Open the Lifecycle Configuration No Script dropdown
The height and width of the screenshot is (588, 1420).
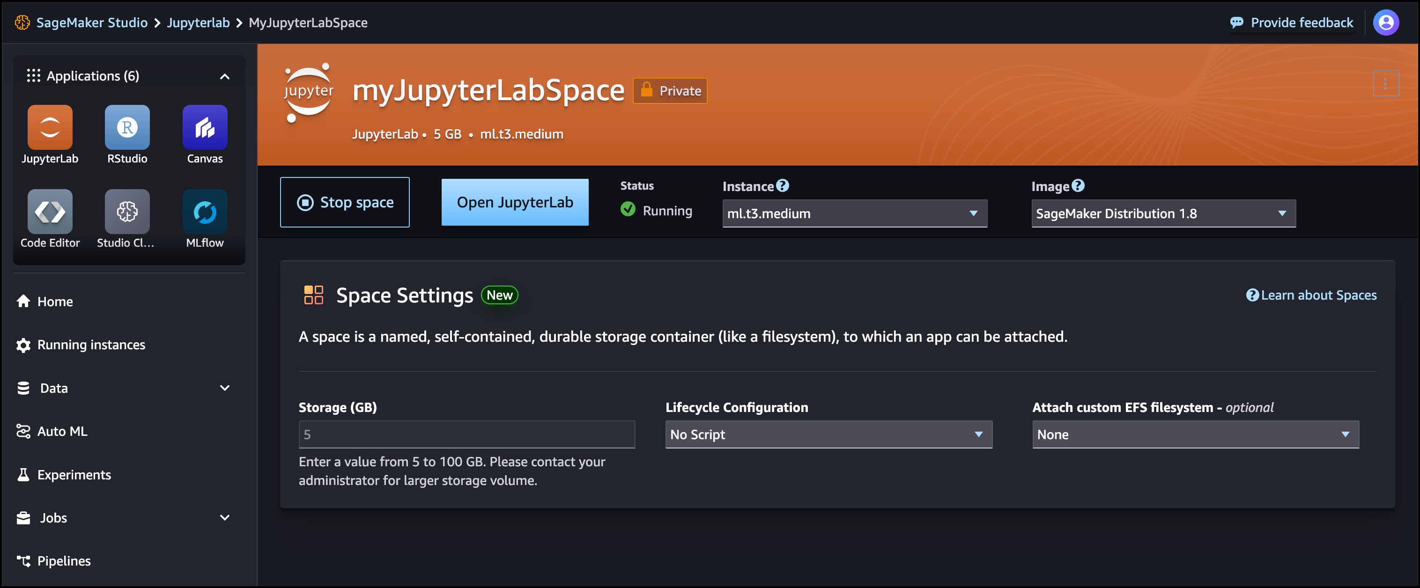click(828, 434)
